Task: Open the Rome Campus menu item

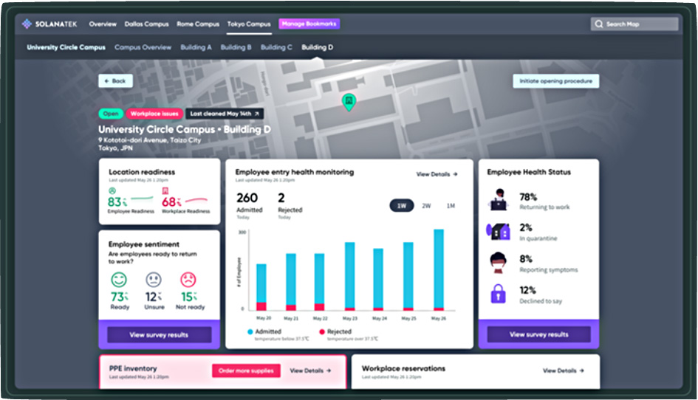Action: click(x=198, y=24)
